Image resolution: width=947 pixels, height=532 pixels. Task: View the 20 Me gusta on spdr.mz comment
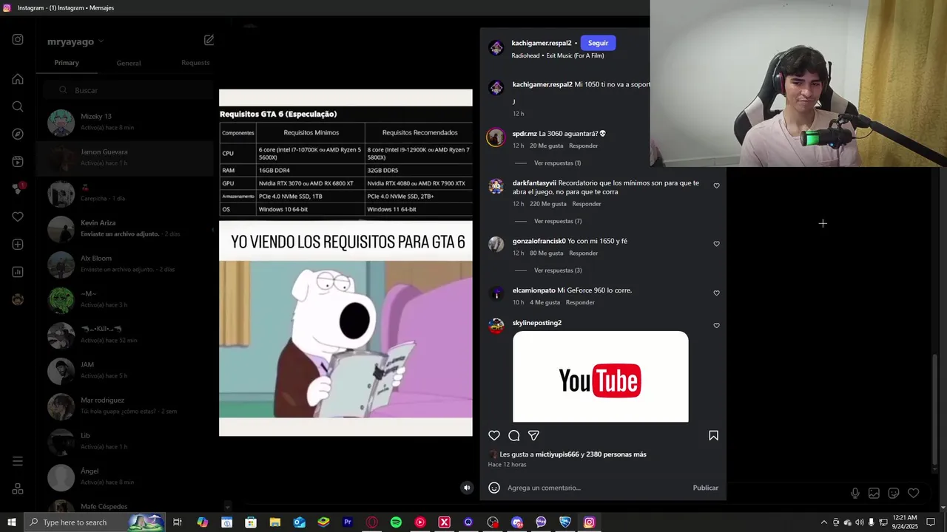pos(546,146)
